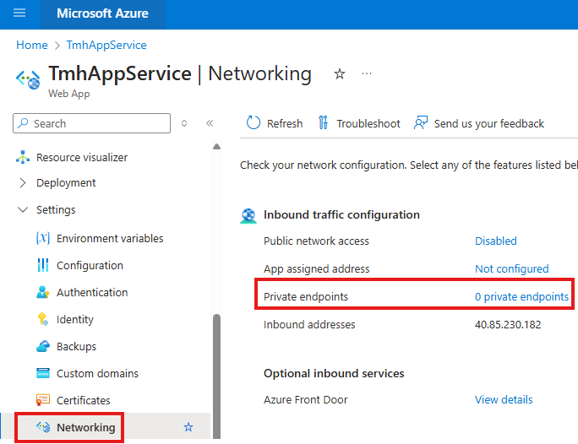Click Inbound traffic configuration heading

click(341, 214)
